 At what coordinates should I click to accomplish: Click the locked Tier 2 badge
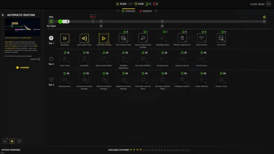point(51,59)
